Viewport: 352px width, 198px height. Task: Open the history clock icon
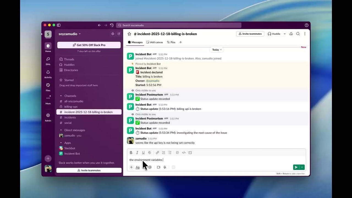pyautogui.click(x=112, y=25)
